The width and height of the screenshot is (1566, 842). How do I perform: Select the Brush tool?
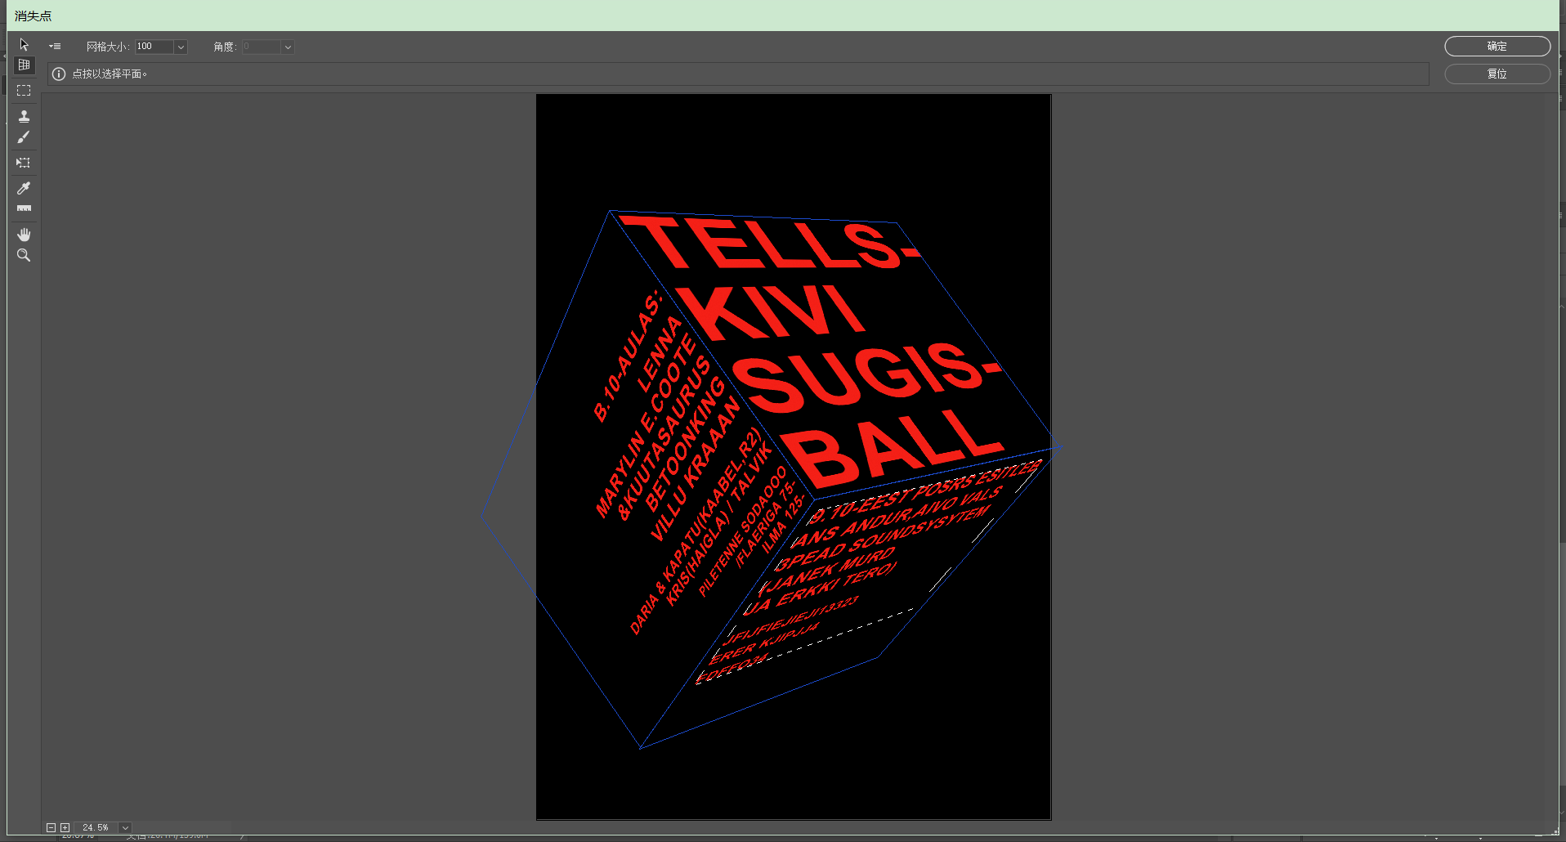click(x=24, y=137)
